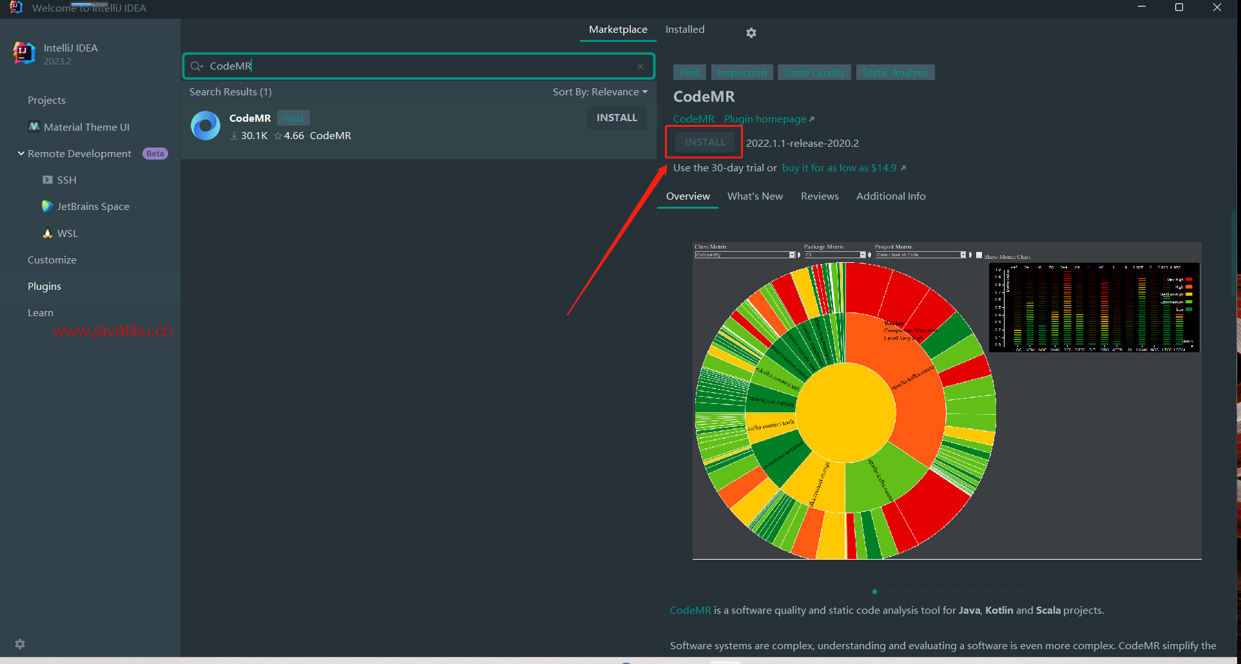Screen dimensions: 1241x664
Task: Click Install in plugin details
Action: coord(705,142)
